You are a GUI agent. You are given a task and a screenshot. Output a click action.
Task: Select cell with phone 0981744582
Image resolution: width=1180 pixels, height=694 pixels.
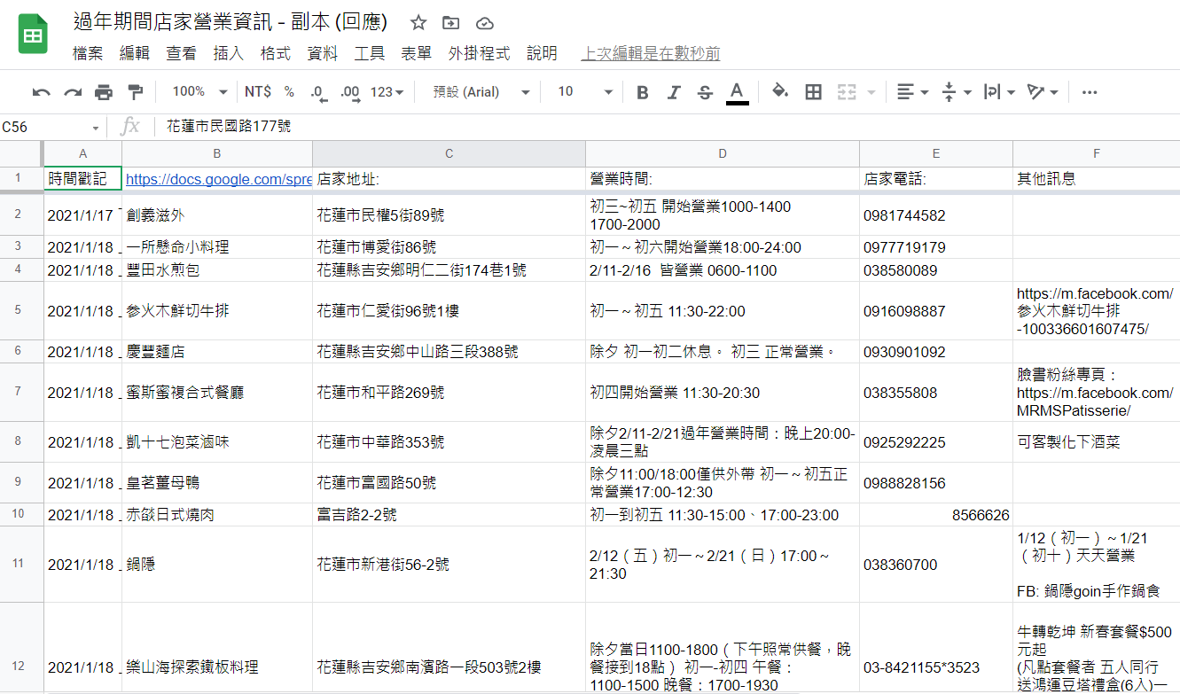(x=936, y=215)
